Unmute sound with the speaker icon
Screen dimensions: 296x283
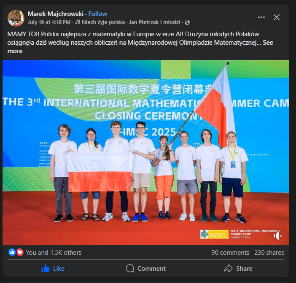[x=277, y=236]
